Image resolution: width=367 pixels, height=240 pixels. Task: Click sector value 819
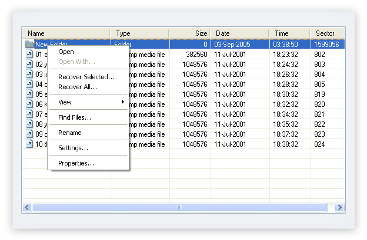pyautogui.click(x=319, y=94)
